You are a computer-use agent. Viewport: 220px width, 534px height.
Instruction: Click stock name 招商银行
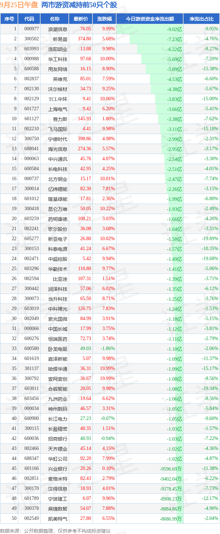[x=58, y=439]
